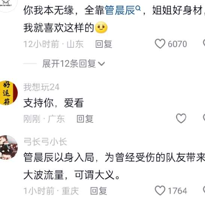Click the smiley emoji in the first comment
Viewport: 205px width, 198px height.
point(101,27)
